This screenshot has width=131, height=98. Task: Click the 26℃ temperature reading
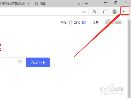click(77, 23)
